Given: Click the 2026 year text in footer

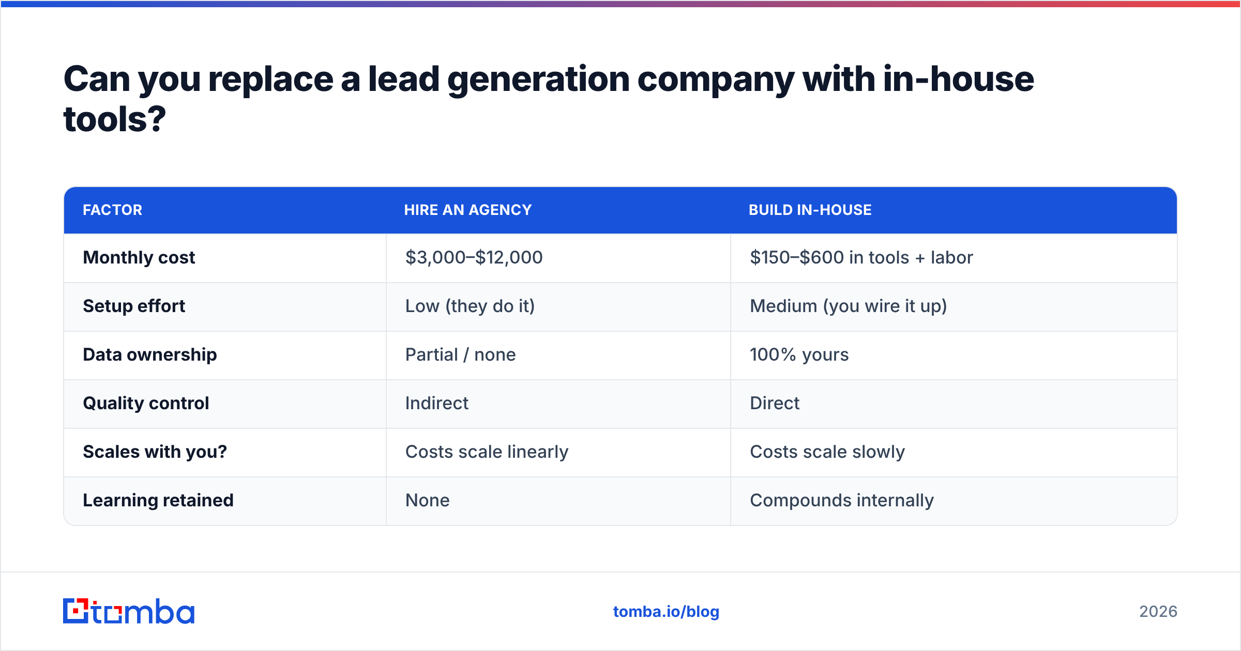Looking at the screenshot, I should (x=1158, y=612).
